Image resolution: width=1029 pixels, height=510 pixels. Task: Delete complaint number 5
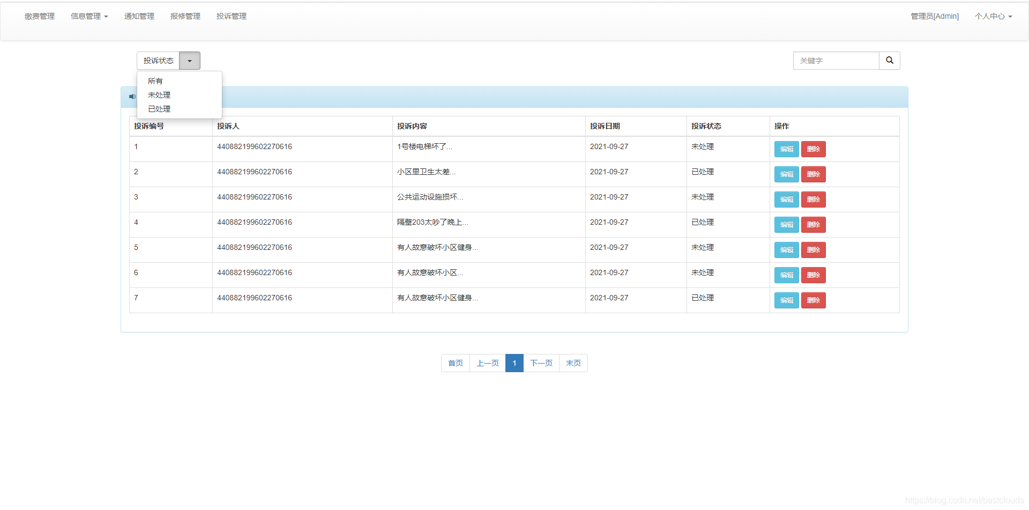point(813,250)
